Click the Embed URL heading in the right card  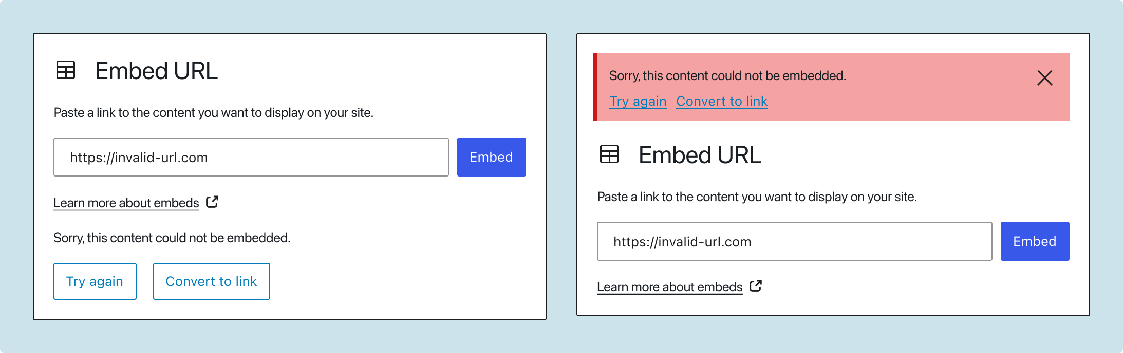tap(700, 154)
